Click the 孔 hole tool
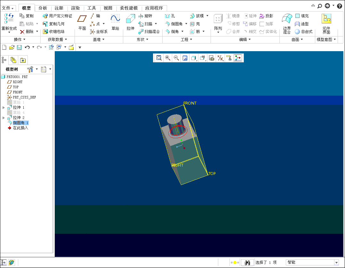This screenshot has height=268, width=345. [170, 16]
